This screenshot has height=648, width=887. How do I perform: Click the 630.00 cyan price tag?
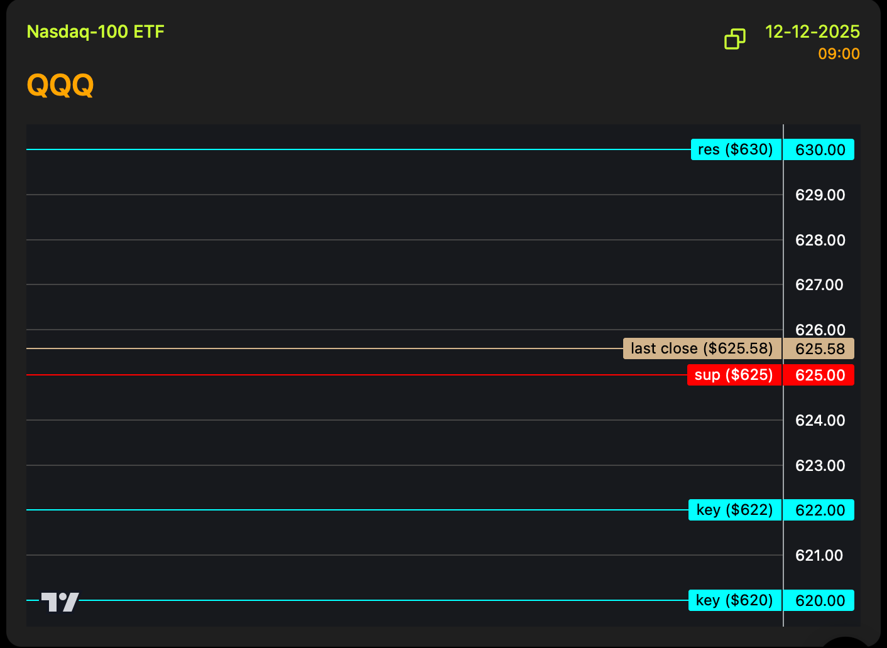(x=820, y=150)
